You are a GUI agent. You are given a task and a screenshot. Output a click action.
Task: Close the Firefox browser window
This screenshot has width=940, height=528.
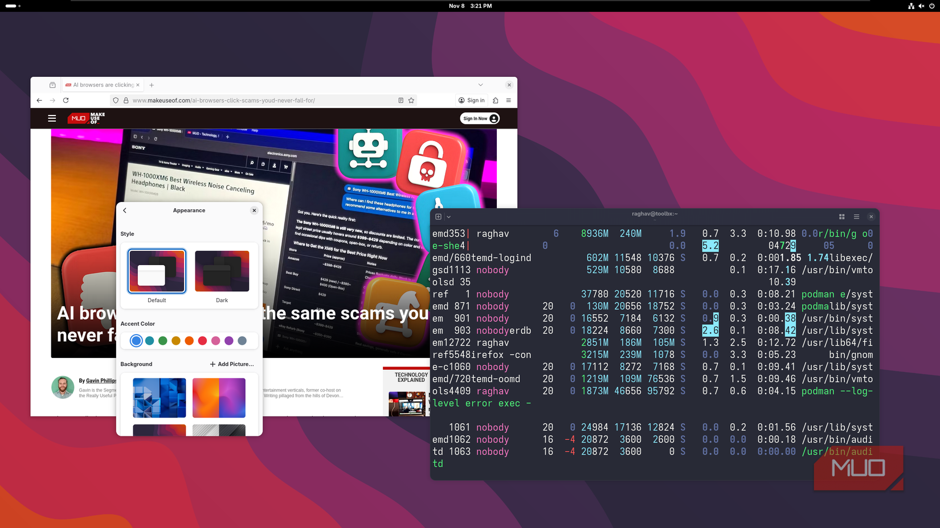[x=509, y=85]
